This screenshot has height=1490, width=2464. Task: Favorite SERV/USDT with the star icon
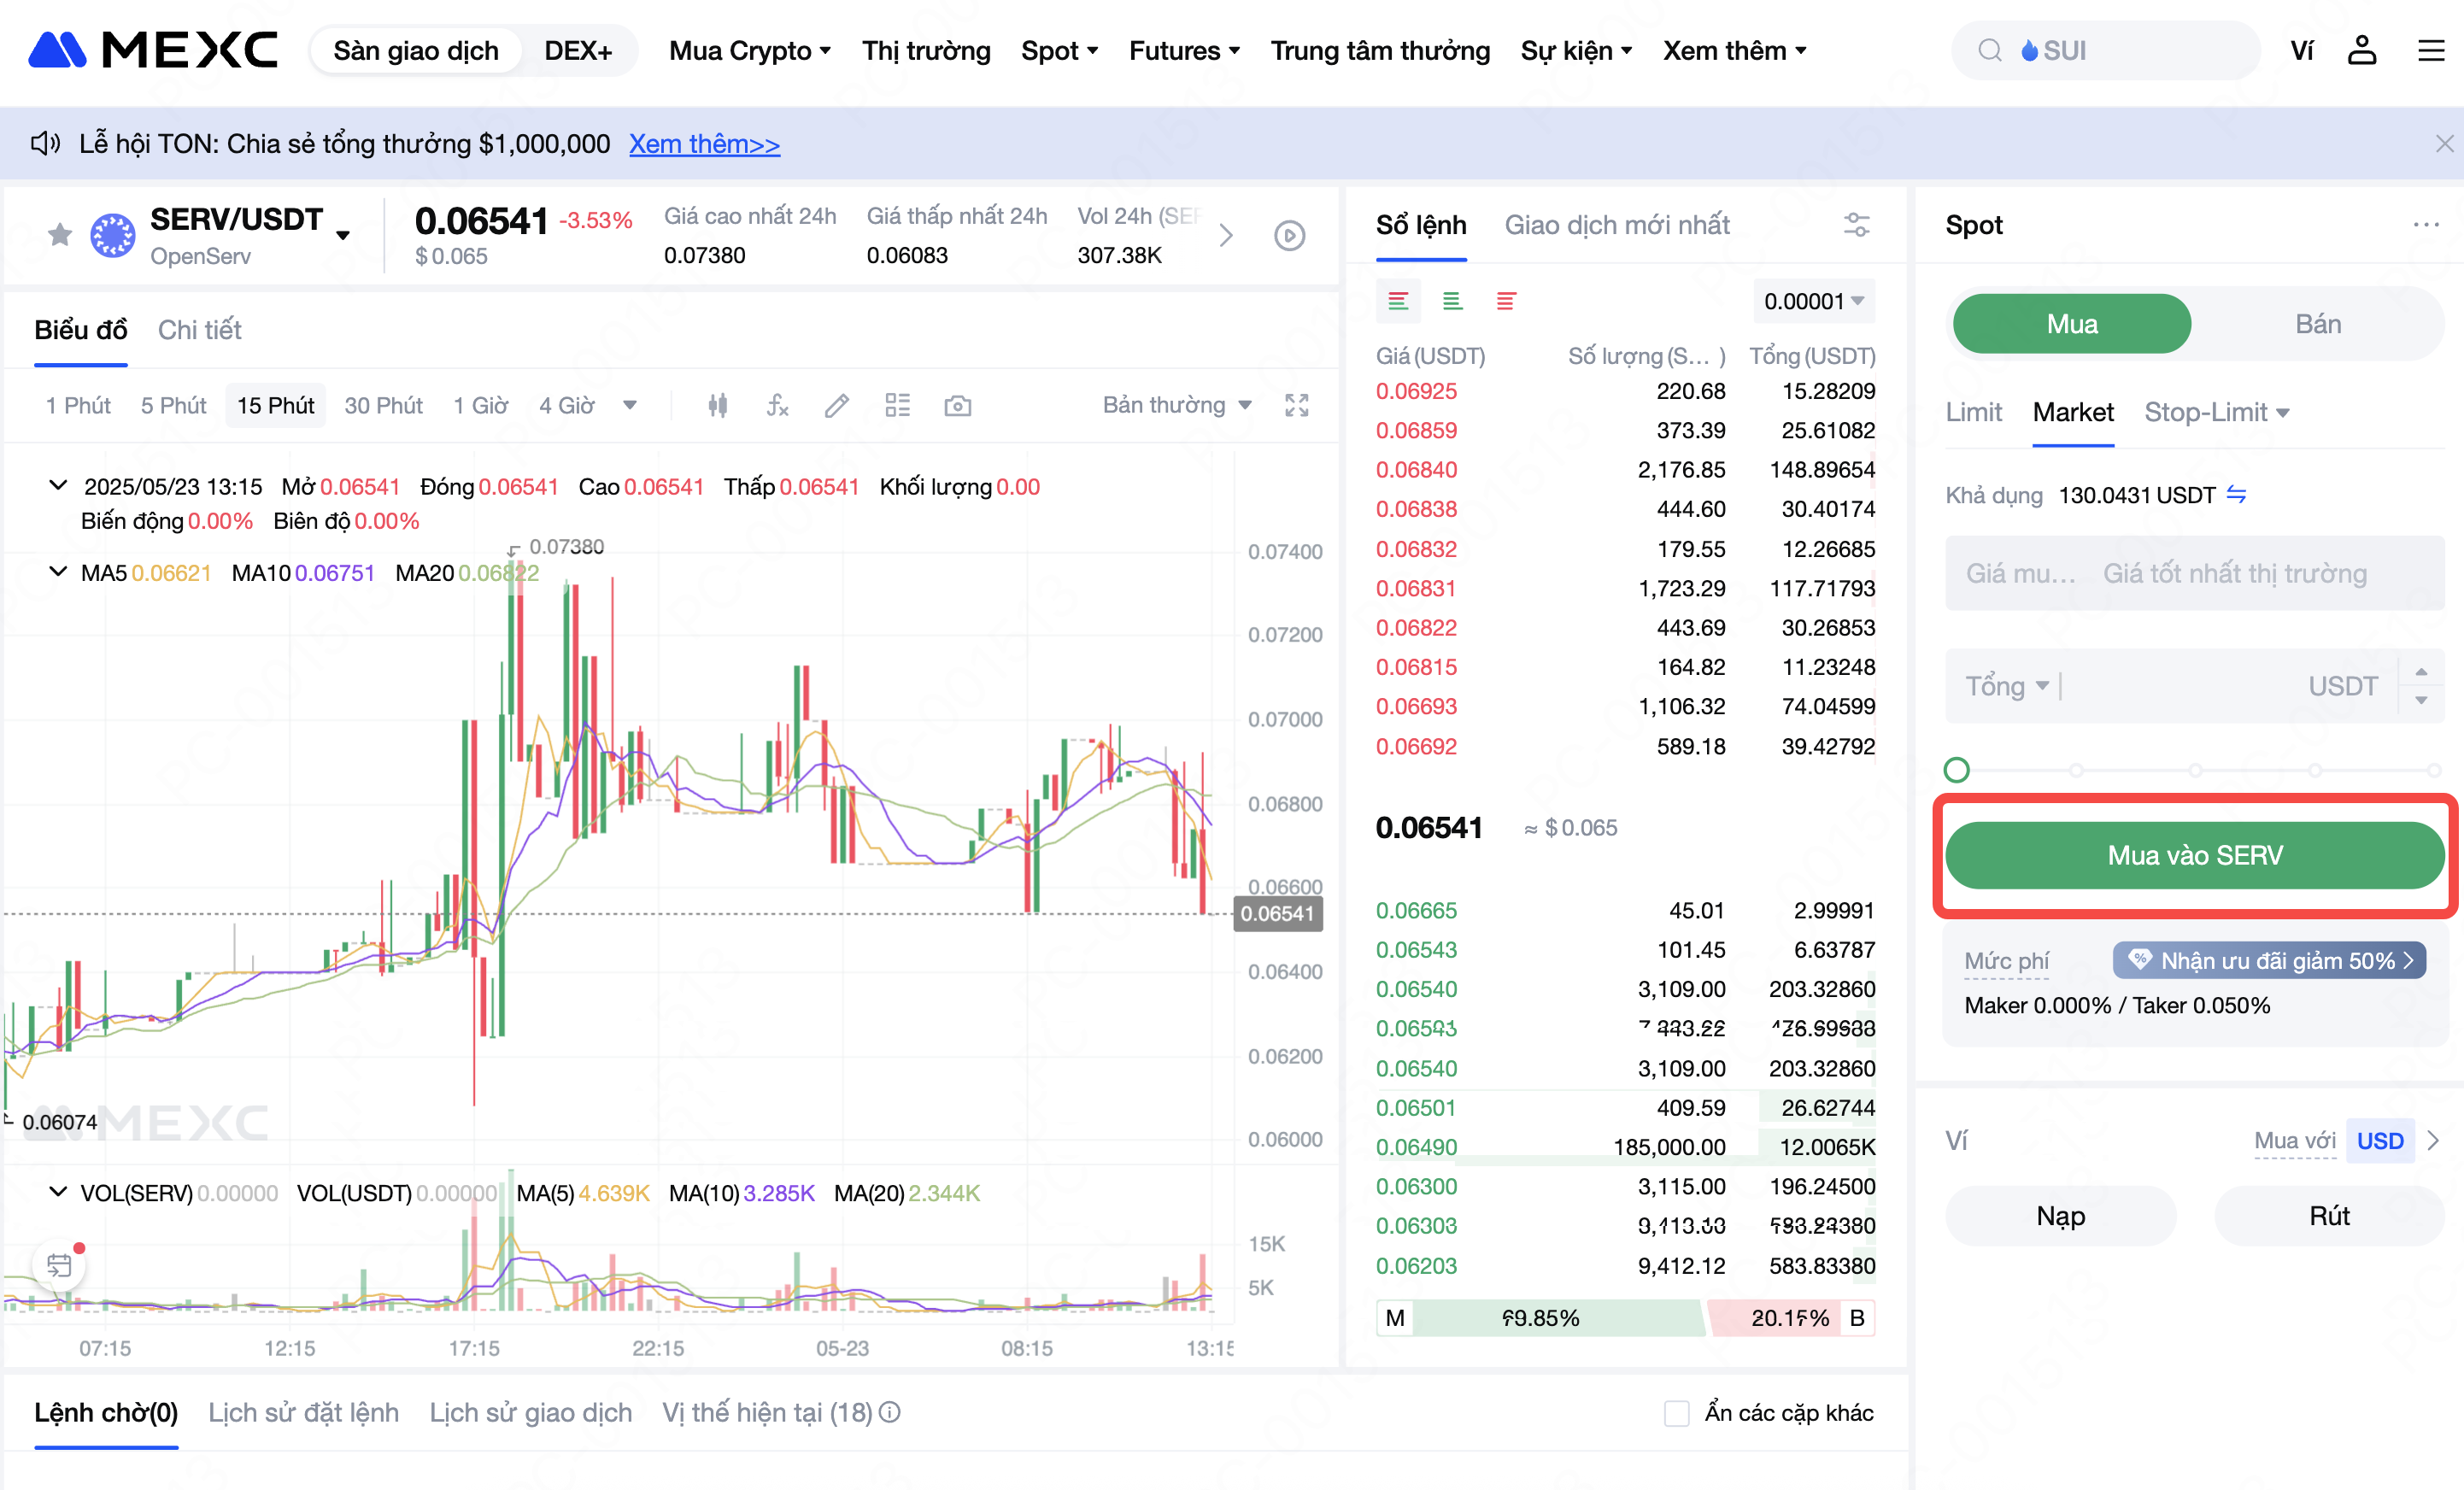60,234
